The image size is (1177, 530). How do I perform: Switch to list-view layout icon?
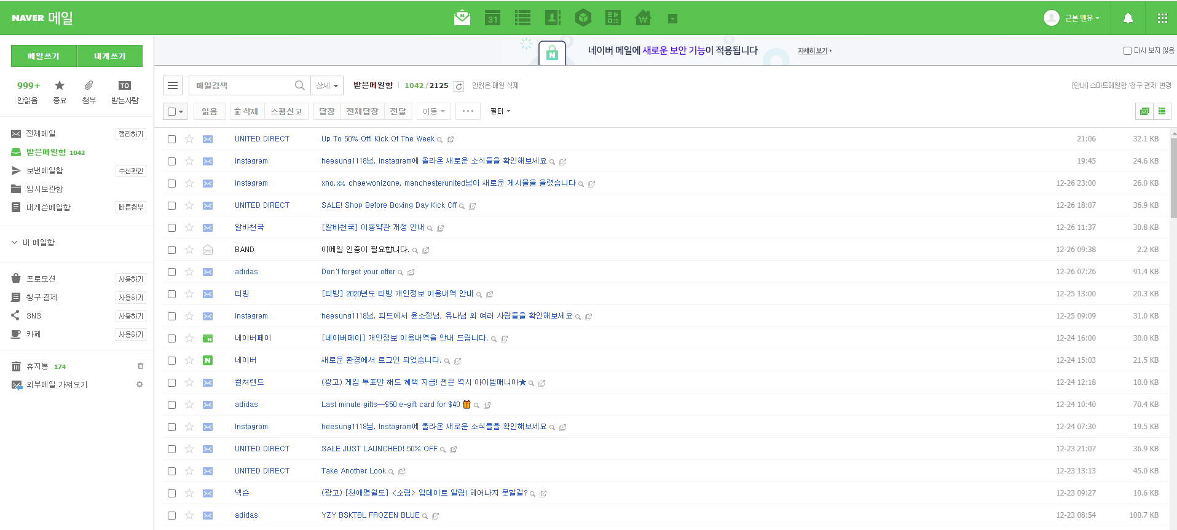[1162, 111]
